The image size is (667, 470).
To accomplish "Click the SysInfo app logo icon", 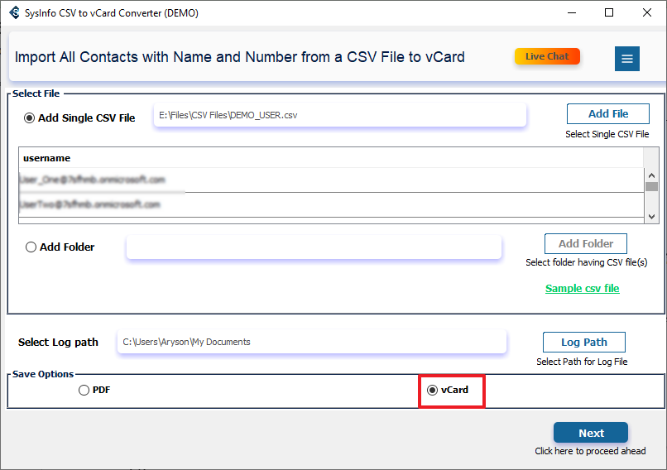I will tap(14, 12).
